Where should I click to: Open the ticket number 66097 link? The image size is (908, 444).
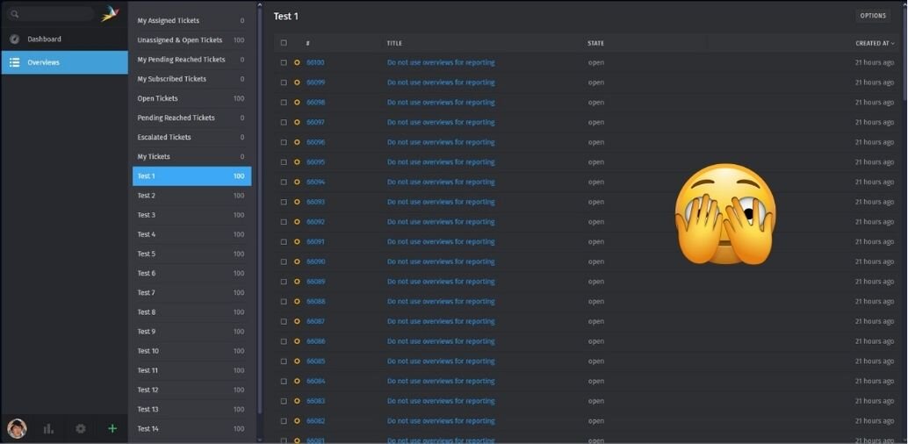click(x=315, y=122)
